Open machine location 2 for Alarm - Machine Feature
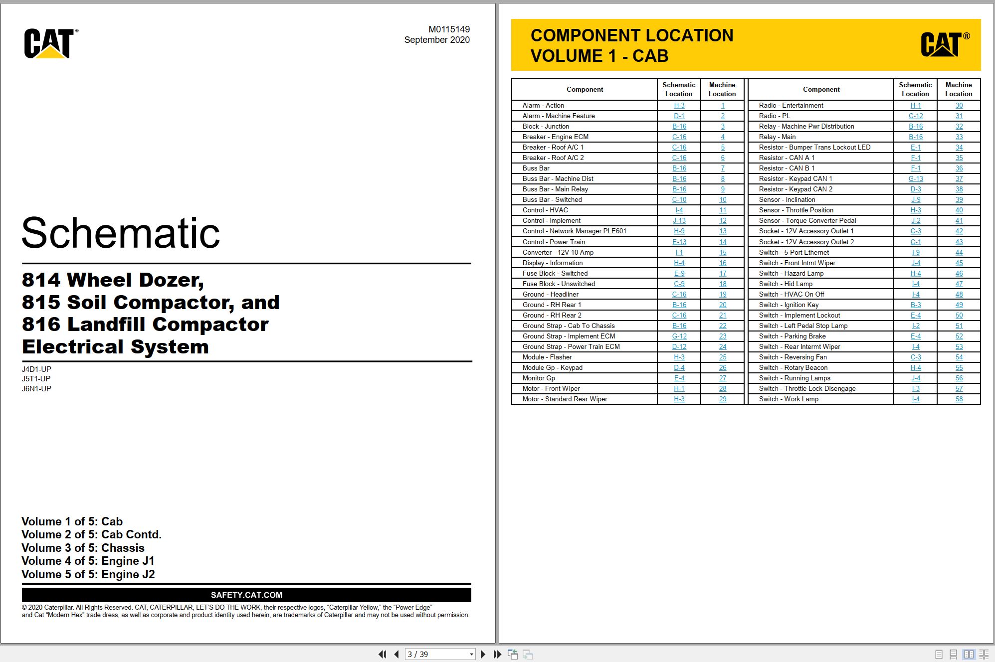 [722, 116]
